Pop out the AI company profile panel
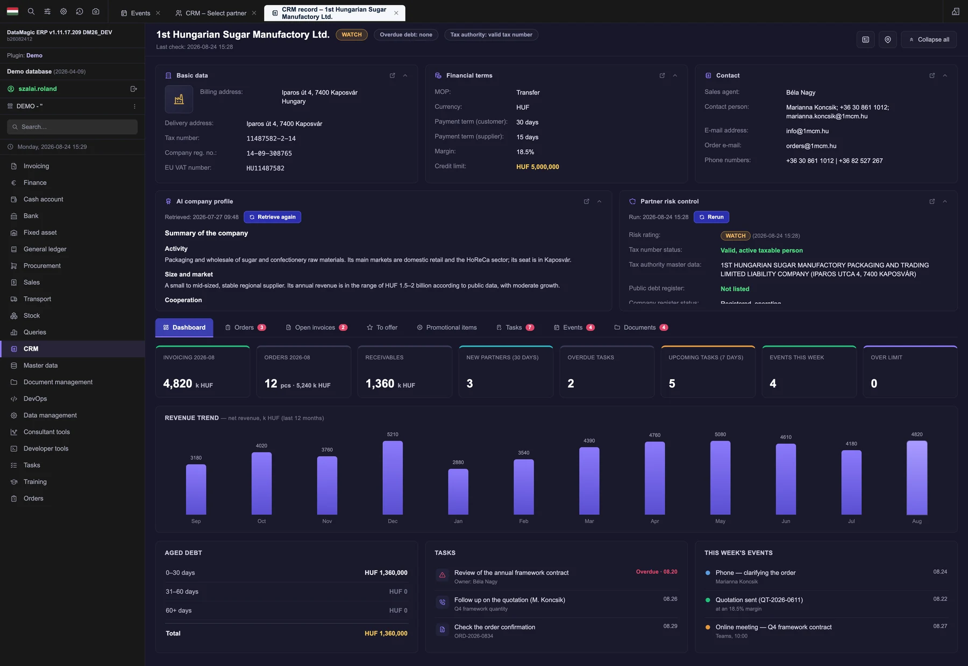 click(586, 201)
